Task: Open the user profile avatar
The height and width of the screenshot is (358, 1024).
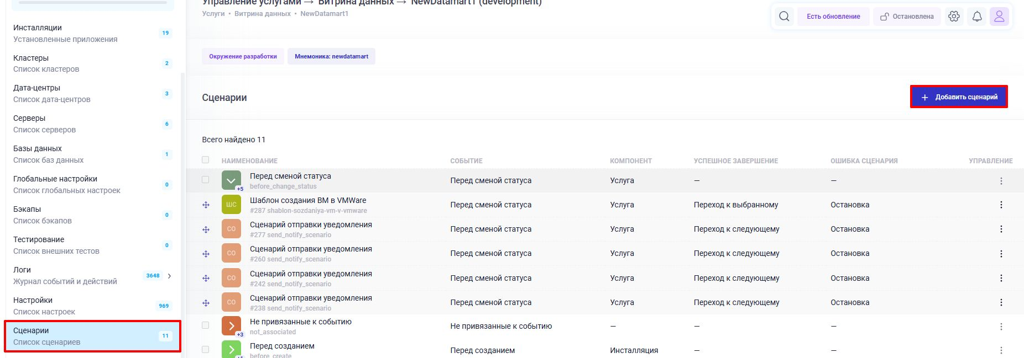Action: [x=999, y=17]
